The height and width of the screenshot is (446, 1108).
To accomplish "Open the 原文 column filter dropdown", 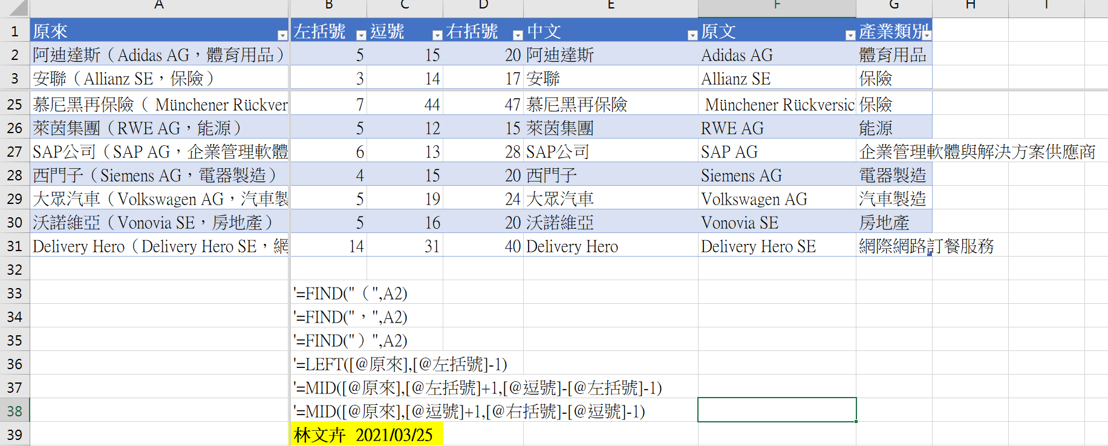I will [850, 35].
